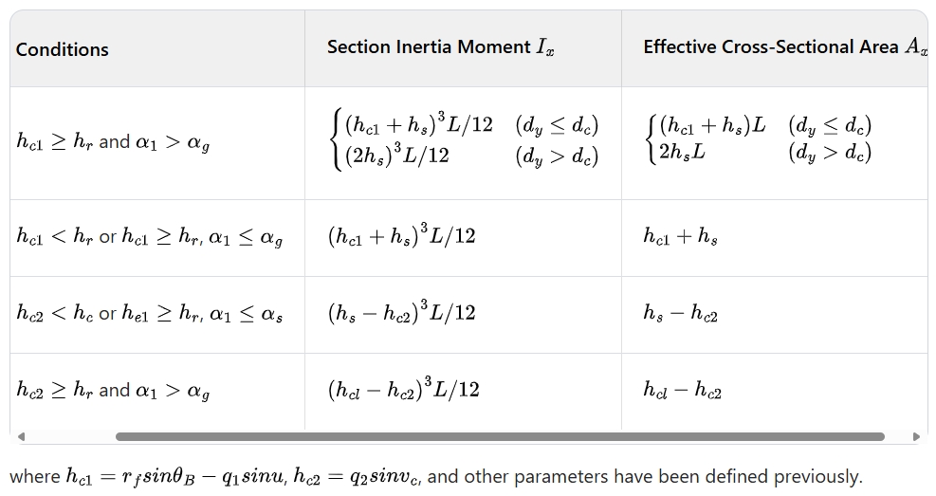Screen dimensions: 936x496
Task: Click the hc2 < hc condition cell
Action: point(157,314)
